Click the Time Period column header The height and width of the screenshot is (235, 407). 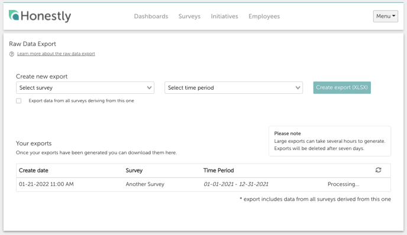coord(218,171)
